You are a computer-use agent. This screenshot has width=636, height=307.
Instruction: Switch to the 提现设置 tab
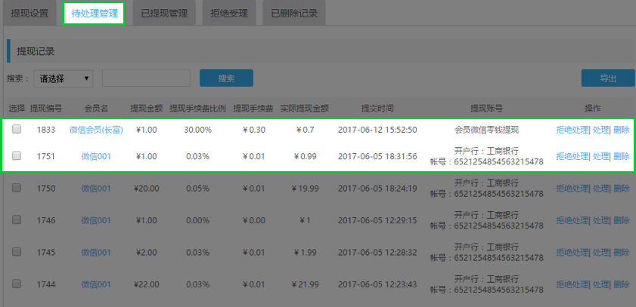pyautogui.click(x=29, y=14)
